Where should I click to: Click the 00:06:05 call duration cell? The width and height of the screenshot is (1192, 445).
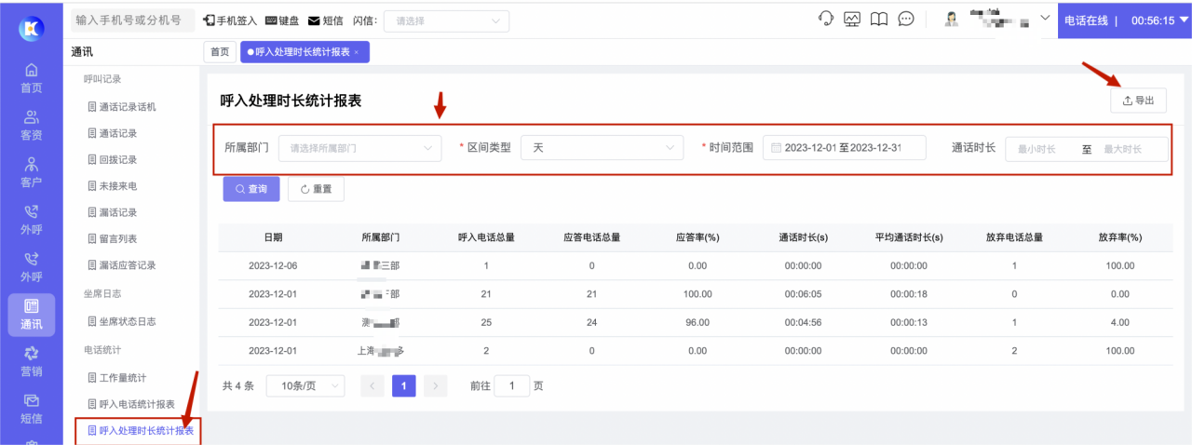pos(803,294)
